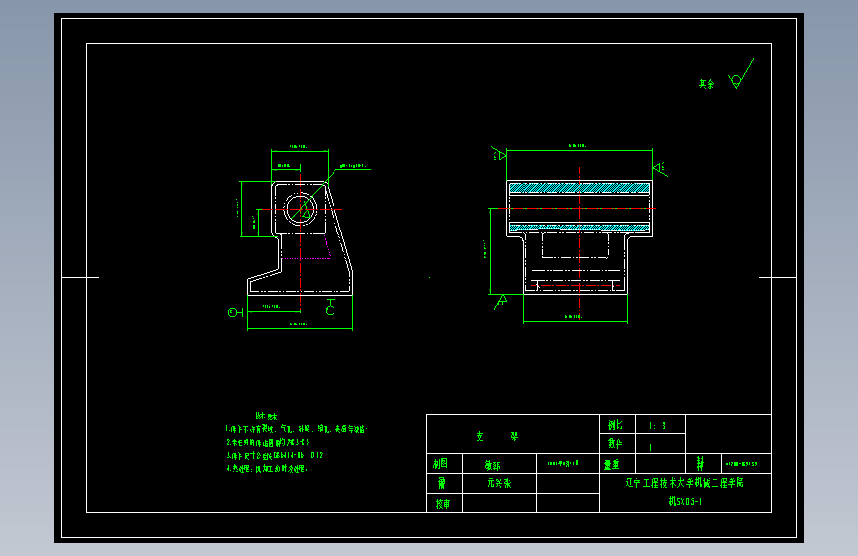Click the '制图' drafter label
This screenshot has width=858, height=556.
pyautogui.click(x=441, y=464)
